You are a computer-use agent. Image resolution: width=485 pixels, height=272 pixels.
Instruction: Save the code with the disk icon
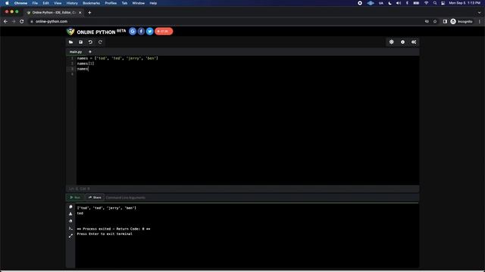coord(81,42)
